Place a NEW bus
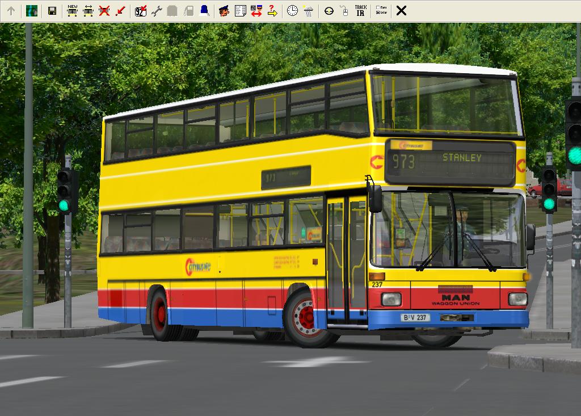 click(72, 11)
